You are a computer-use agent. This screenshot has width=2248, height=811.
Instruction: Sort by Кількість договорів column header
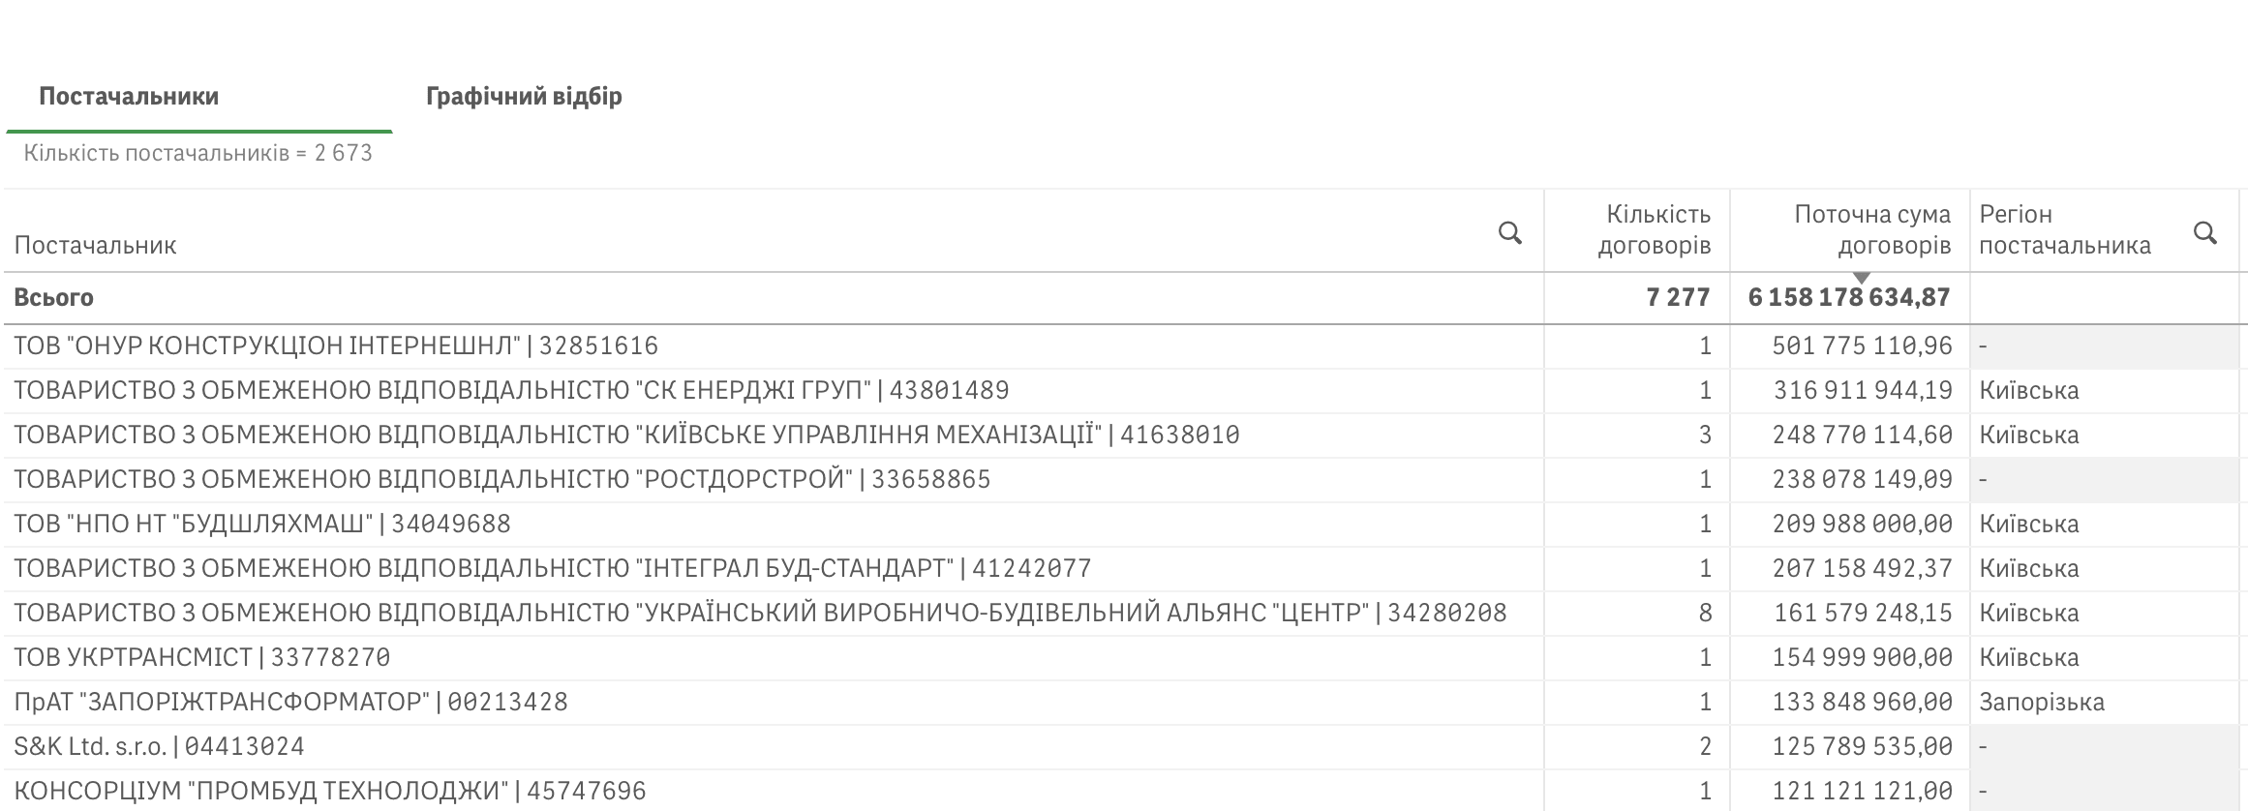pos(1654,229)
